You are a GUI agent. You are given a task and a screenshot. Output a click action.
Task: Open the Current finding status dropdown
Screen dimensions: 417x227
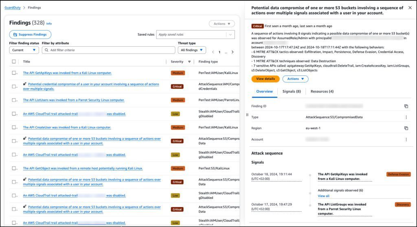[x=24, y=50]
